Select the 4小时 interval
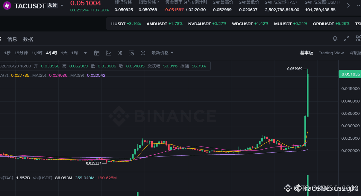 click(51, 53)
